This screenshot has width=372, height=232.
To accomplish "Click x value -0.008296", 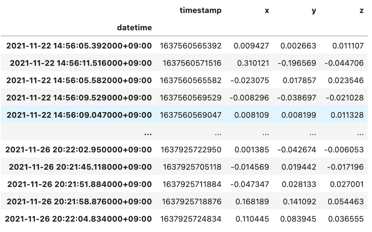I will [x=249, y=97].
